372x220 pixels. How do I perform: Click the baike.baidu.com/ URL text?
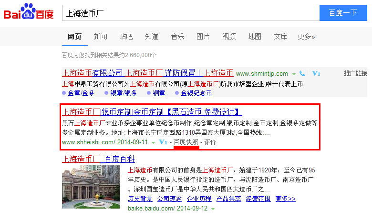[151, 209]
